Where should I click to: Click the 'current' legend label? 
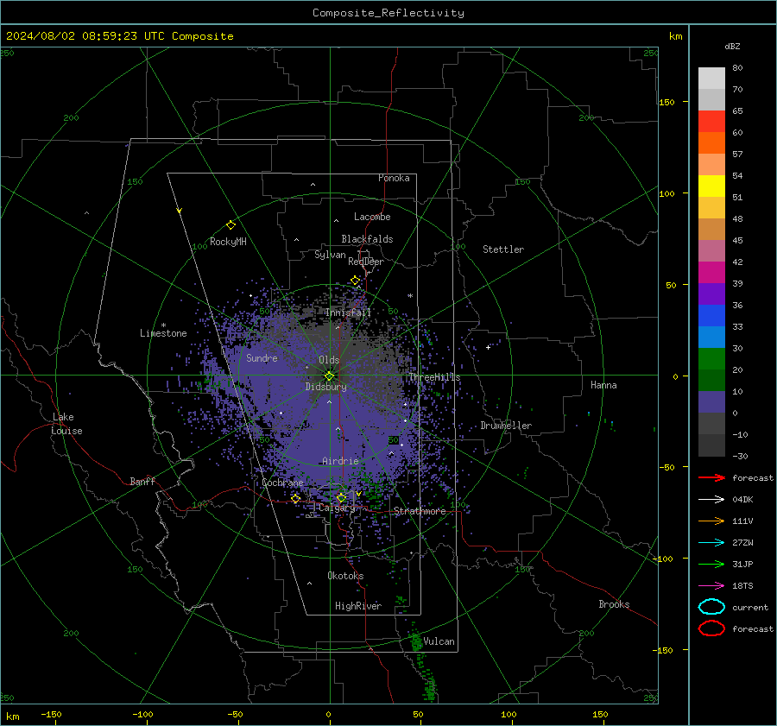pos(750,607)
